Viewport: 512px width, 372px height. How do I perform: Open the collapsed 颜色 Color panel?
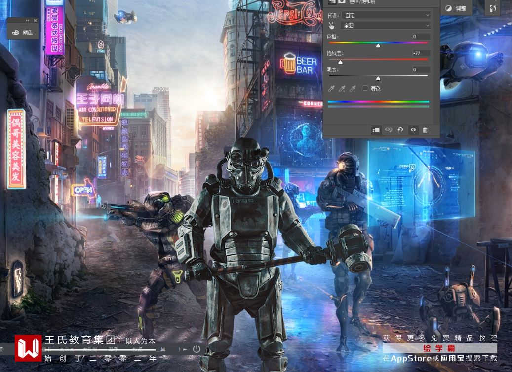pyautogui.click(x=22, y=33)
